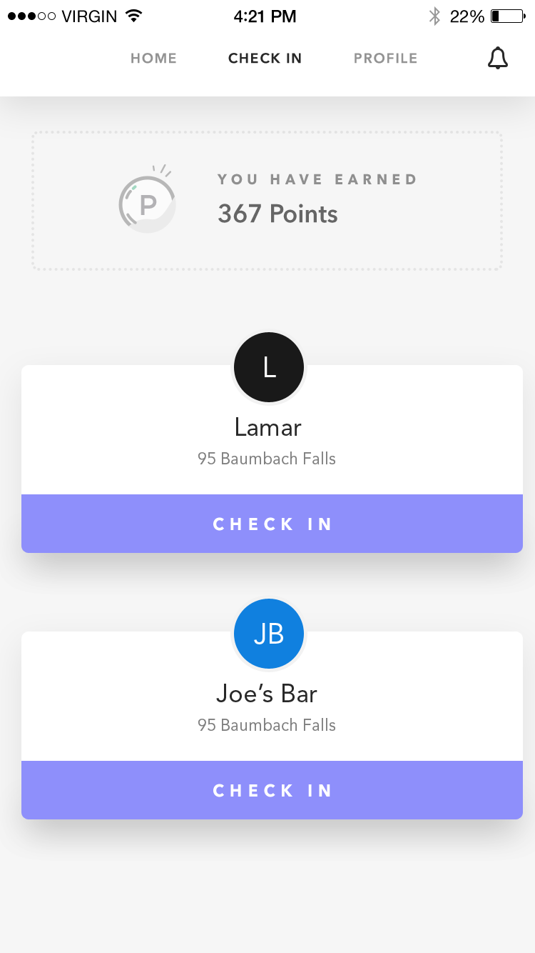This screenshot has height=953, width=535.
Task: Select the Check In tab
Action: point(265,59)
